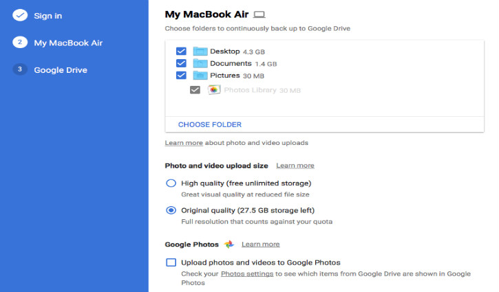This screenshot has width=499, height=292.
Task: Toggle the Photos Library checkbox
Action: click(195, 90)
